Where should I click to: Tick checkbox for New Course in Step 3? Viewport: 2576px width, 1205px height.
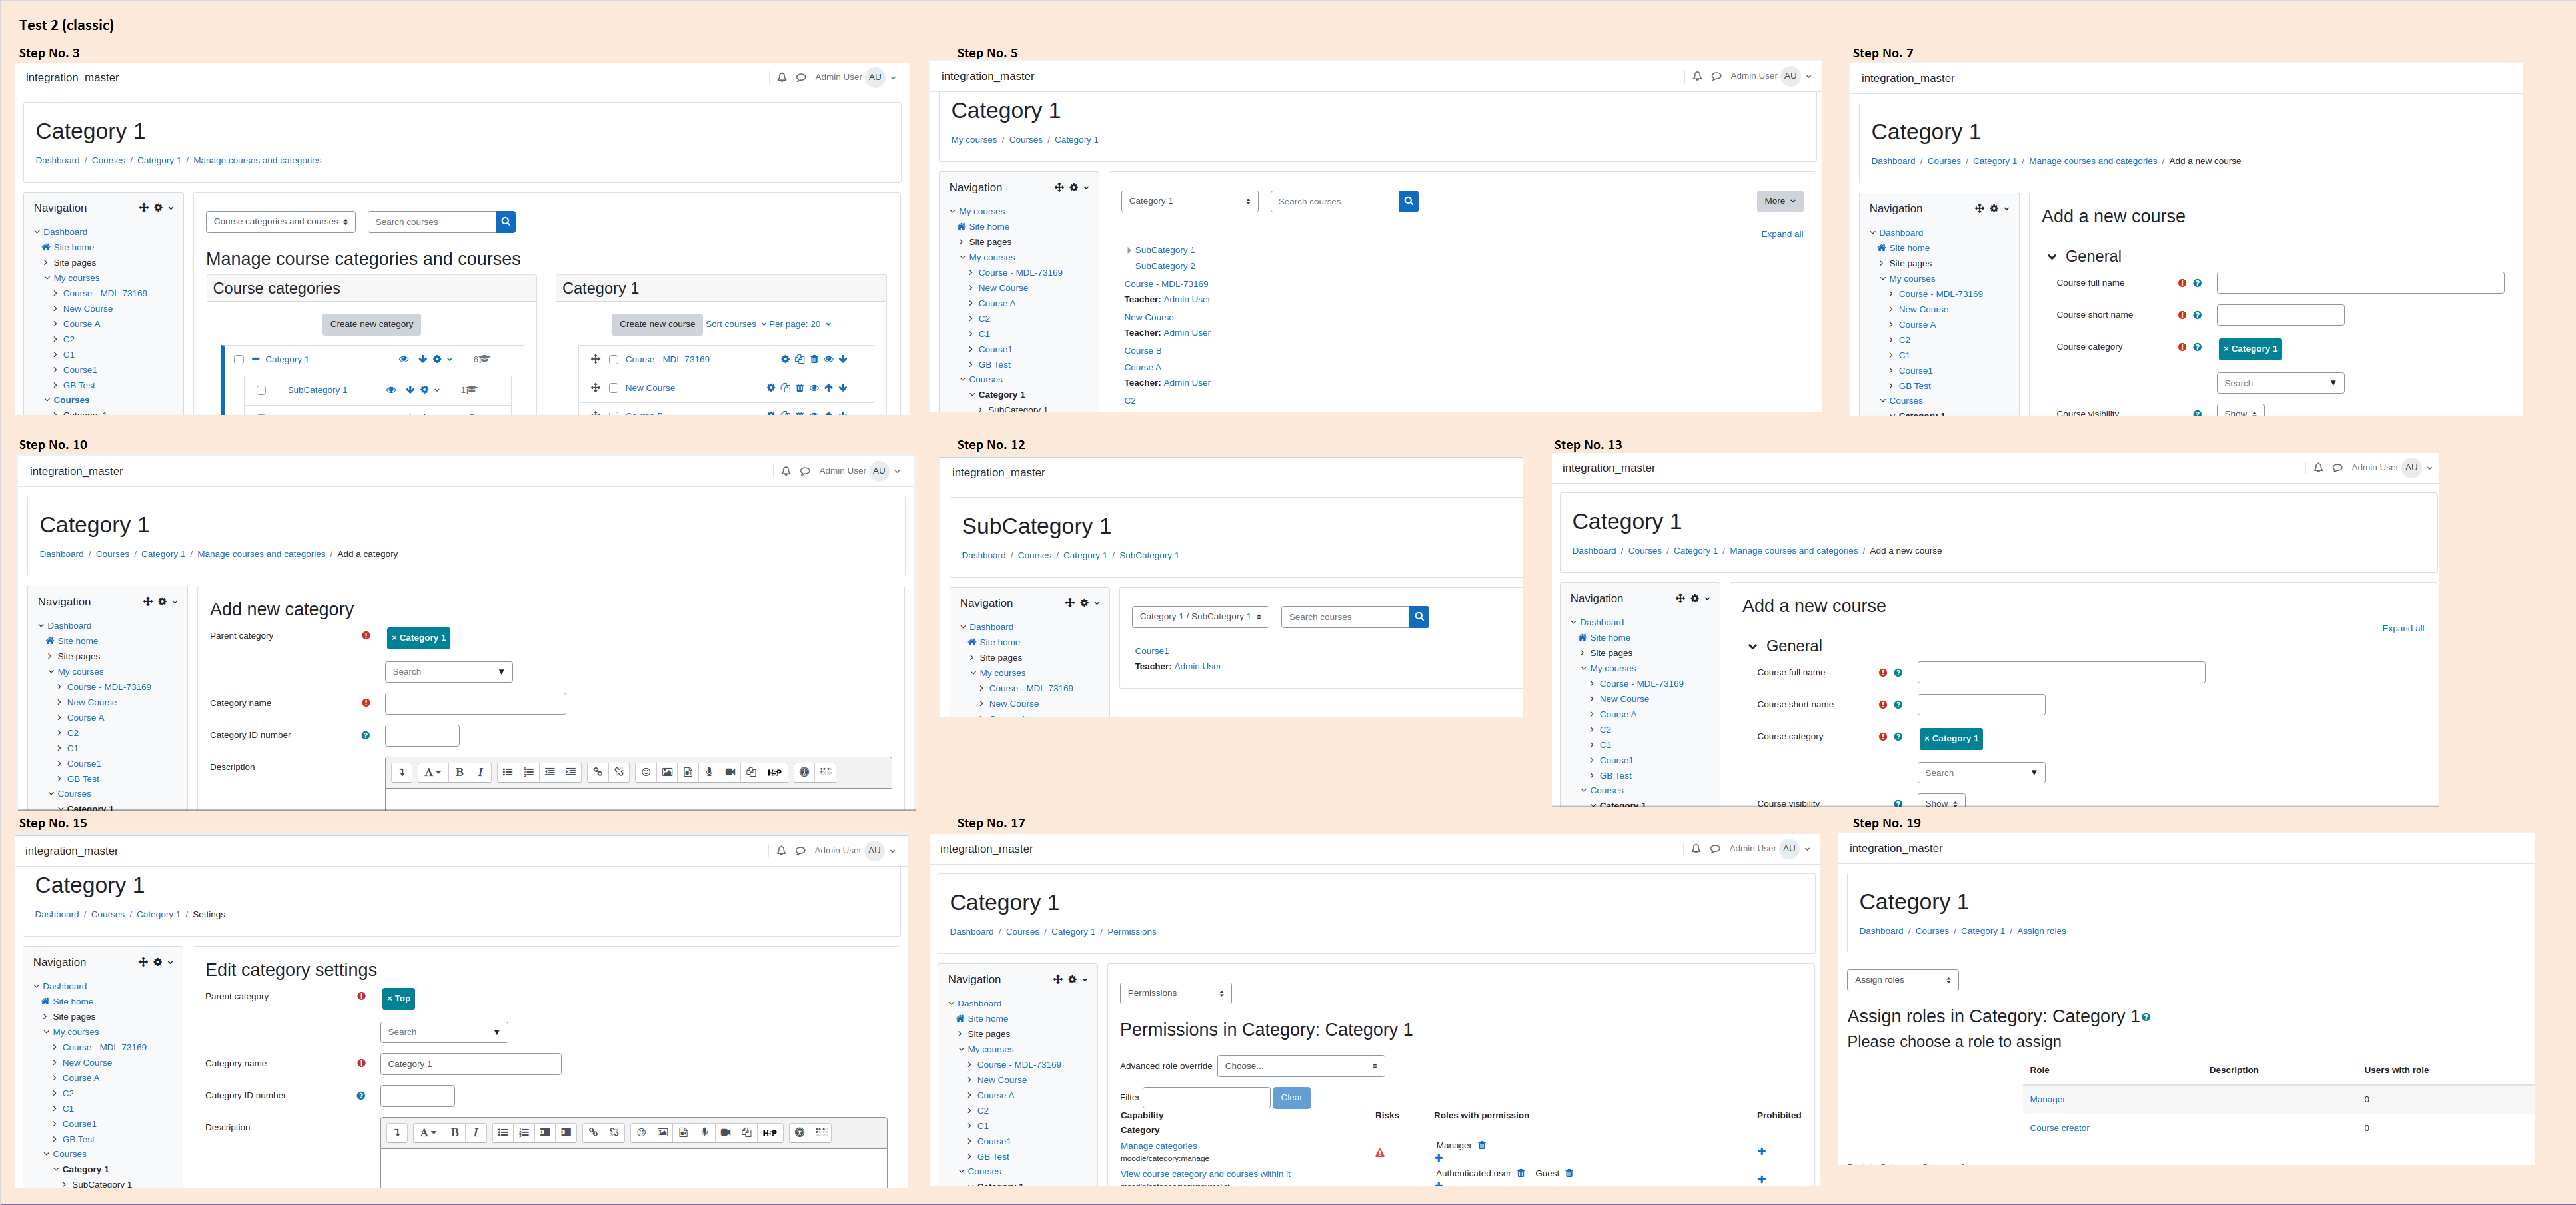pyautogui.click(x=614, y=389)
